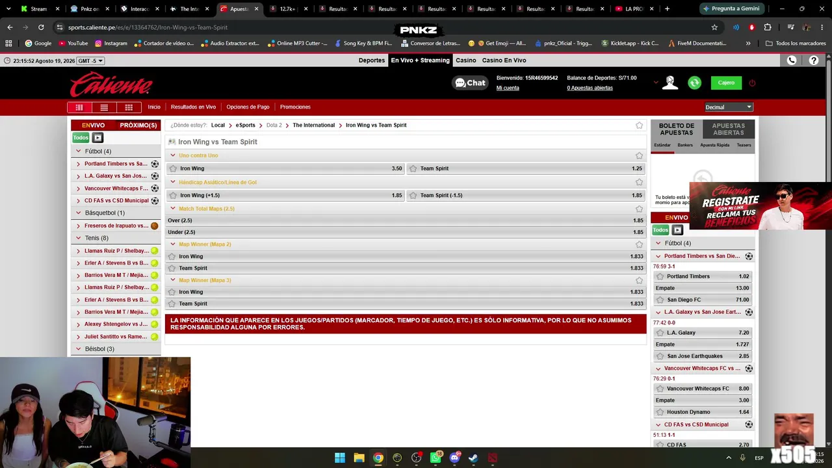Collapse the Map Winner (Mapa 3) market
The image size is (832, 468).
click(173, 280)
